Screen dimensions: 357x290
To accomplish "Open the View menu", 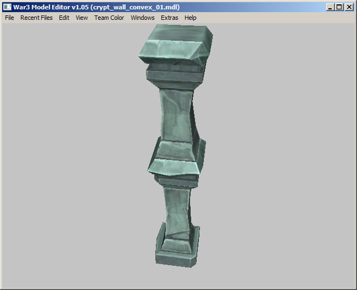I will [x=82, y=18].
